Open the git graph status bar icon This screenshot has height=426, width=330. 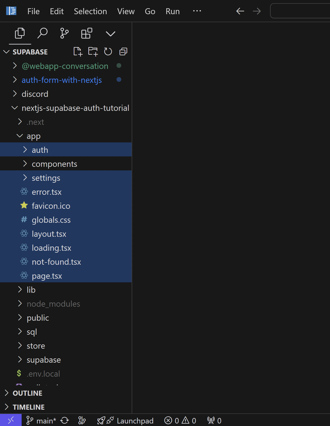(x=82, y=420)
